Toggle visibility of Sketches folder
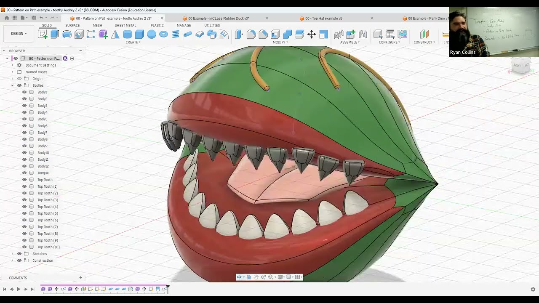Image resolution: width=539 pixels, height=303 pixels. 19,254
